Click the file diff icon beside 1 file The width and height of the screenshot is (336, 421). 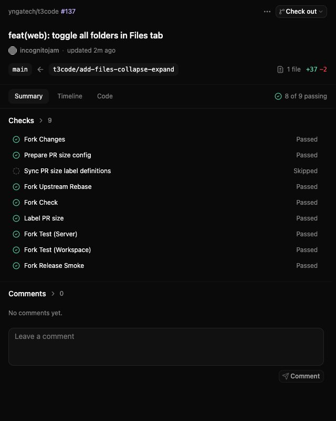[x=280, y=69]
